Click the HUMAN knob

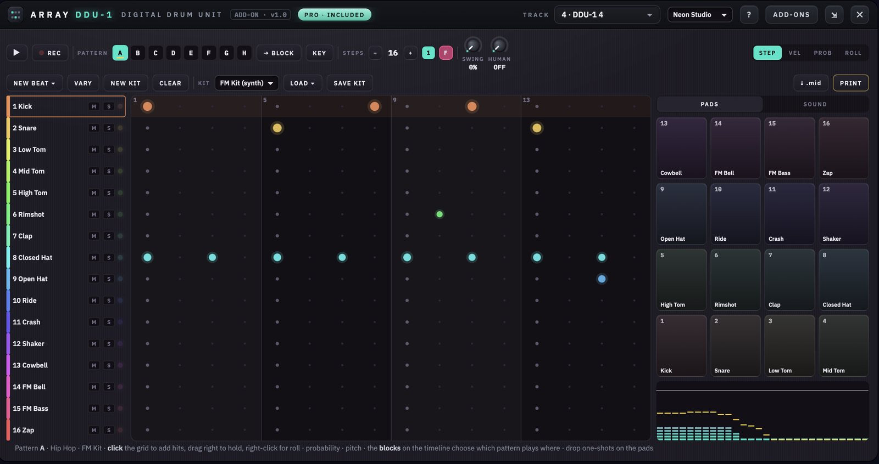tap(499, 46)
